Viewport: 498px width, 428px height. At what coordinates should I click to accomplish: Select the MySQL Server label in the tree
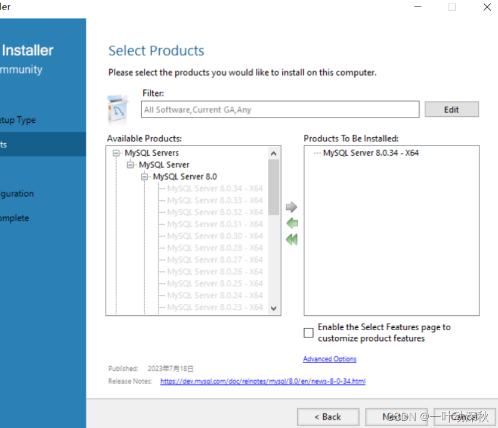point(164,165)
